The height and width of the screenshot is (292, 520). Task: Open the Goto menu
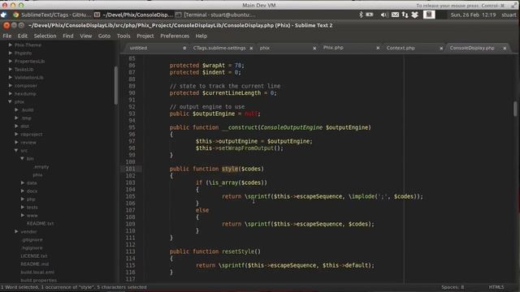click(x=104, y=36)
